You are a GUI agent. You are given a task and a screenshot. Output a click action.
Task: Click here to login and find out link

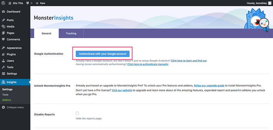click(189, 61)
